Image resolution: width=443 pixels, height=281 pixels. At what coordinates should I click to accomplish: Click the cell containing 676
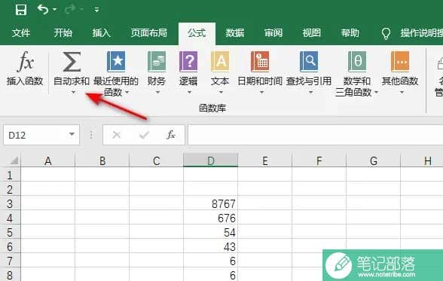(211, 218)
